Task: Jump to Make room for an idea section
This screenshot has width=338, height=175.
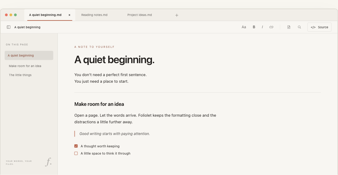Action: (25, 66)
